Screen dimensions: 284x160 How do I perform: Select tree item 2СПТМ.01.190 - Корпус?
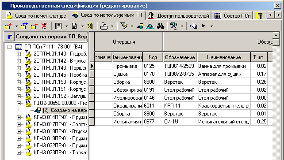tap(60, 82)
